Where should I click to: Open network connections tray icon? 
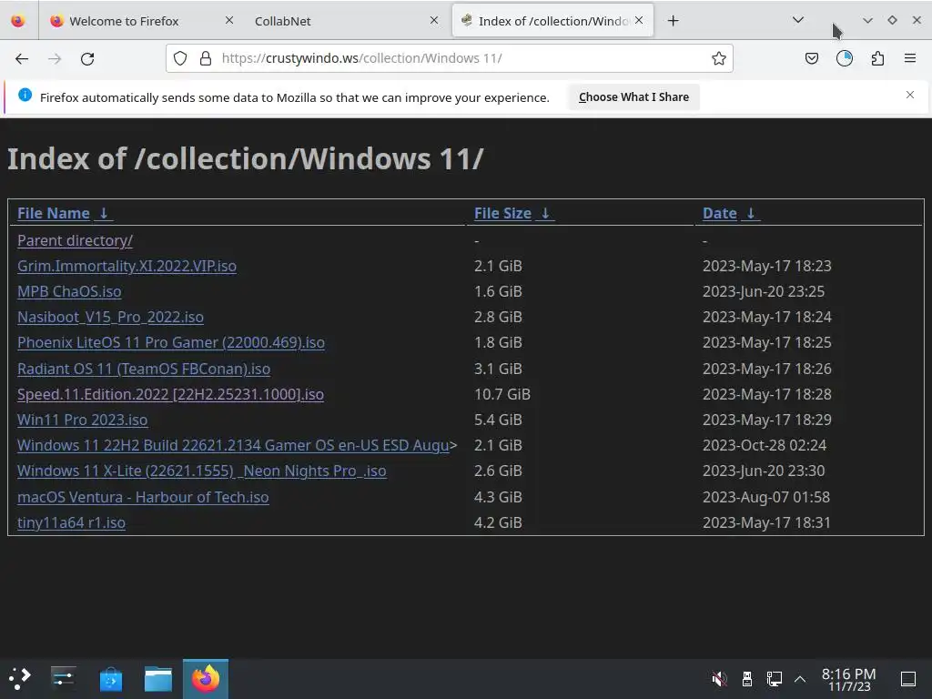(774, 678)
